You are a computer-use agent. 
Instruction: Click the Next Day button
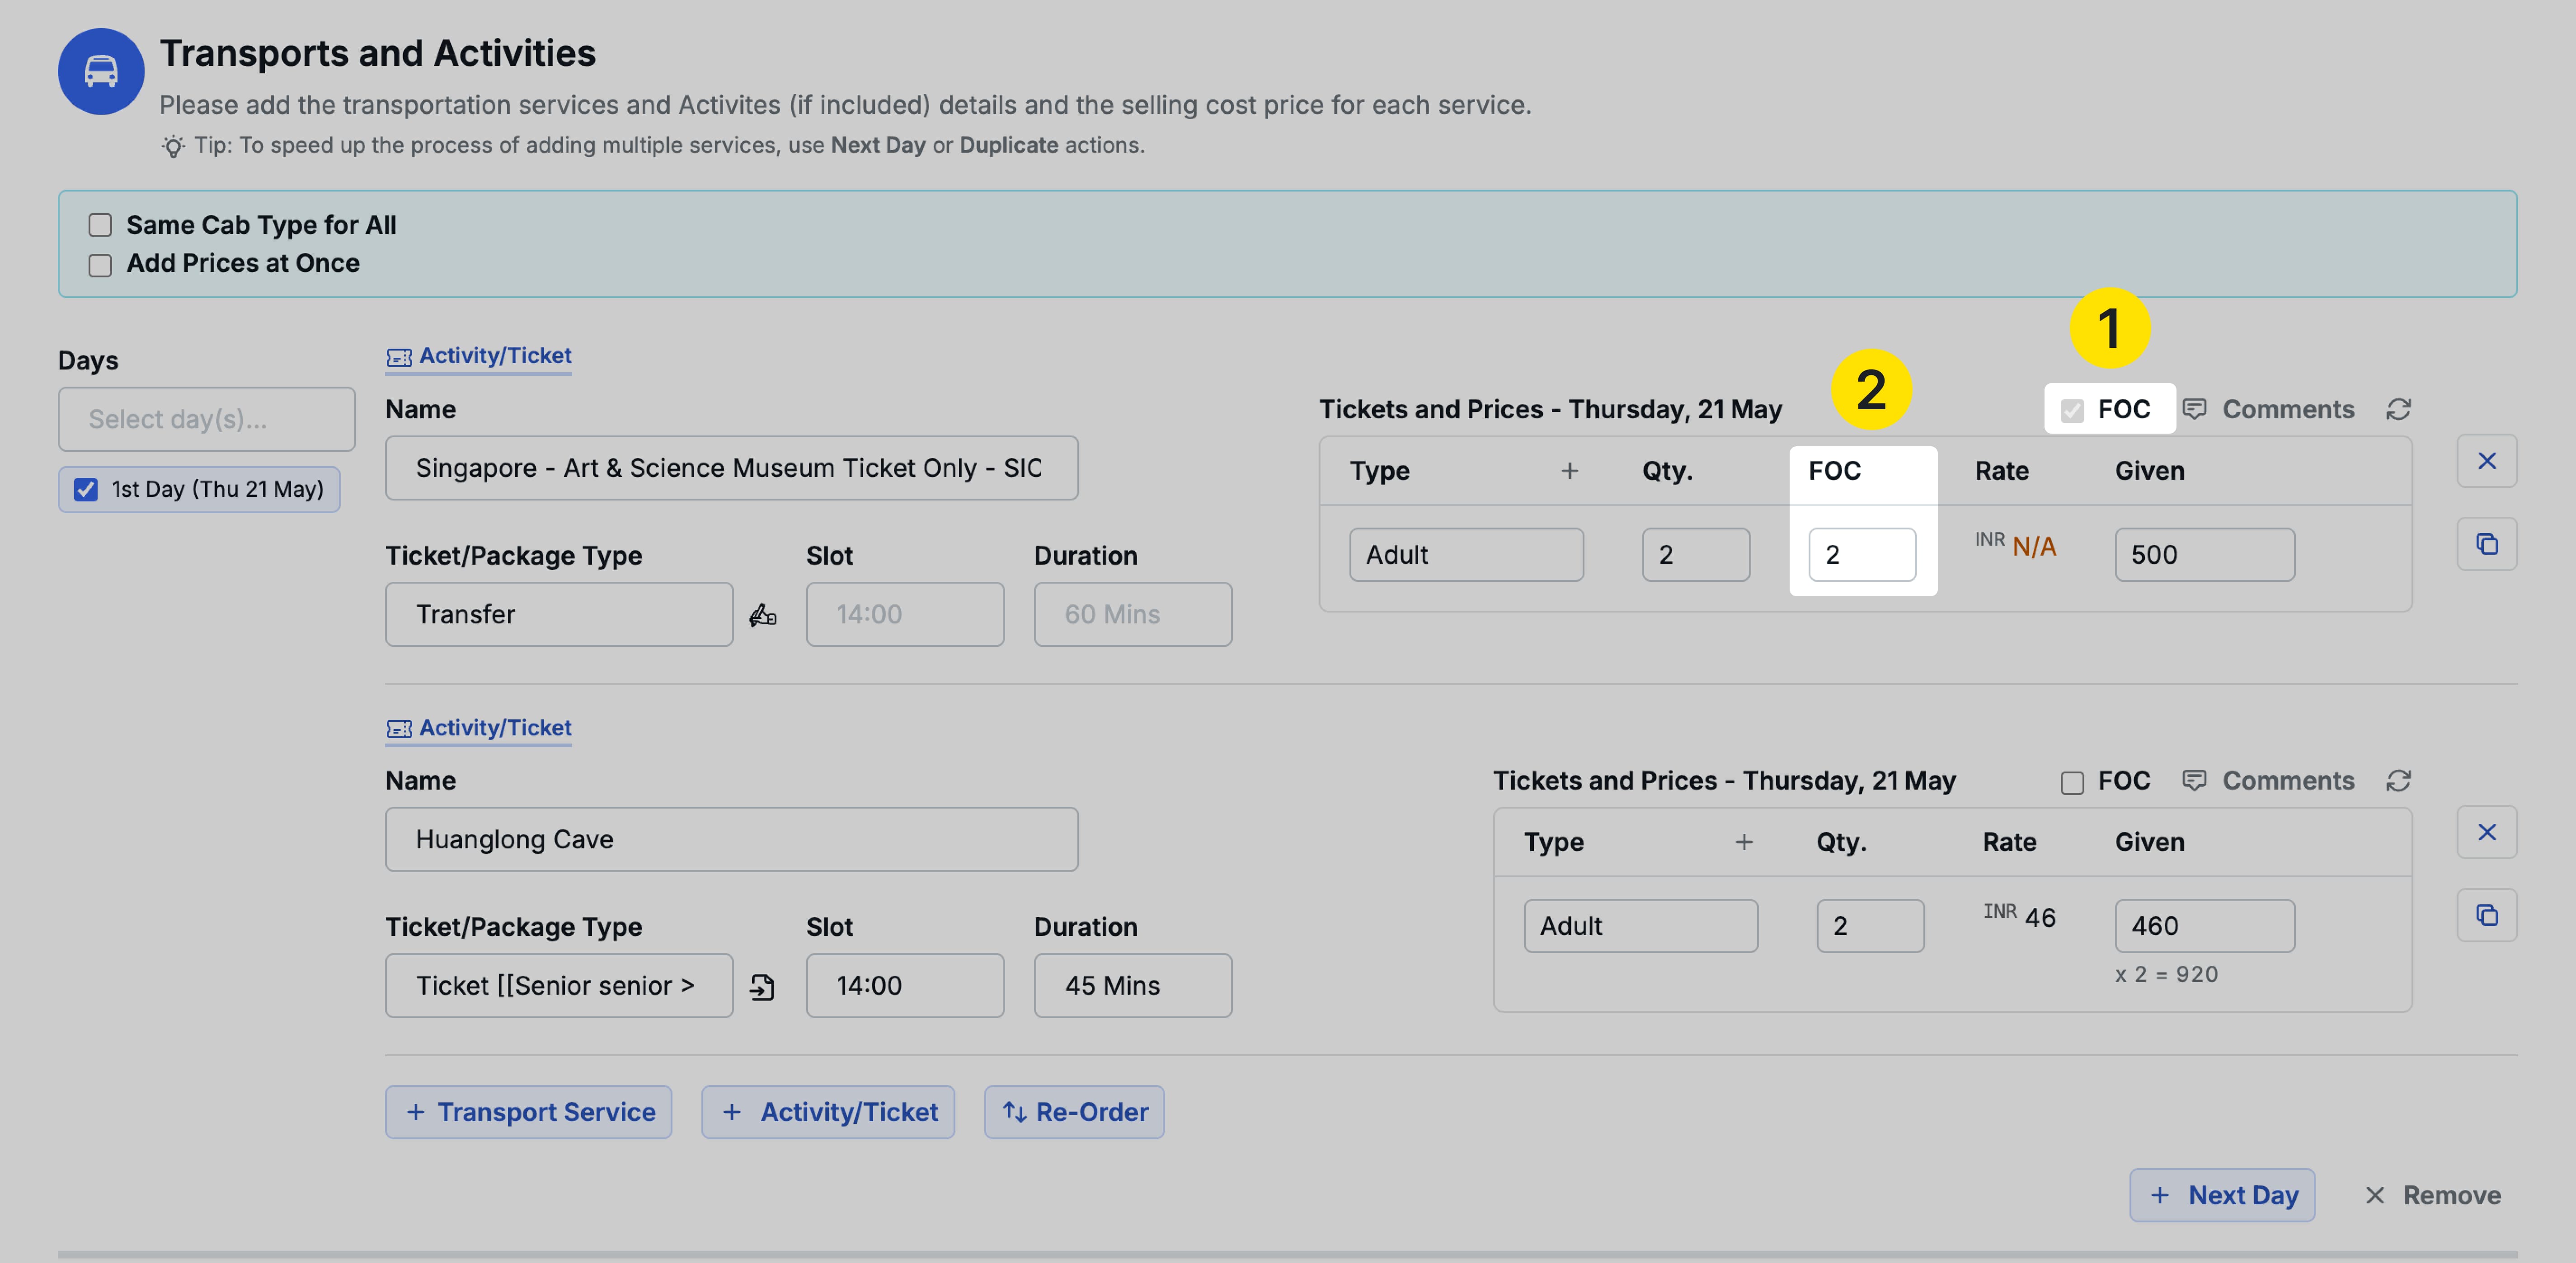(x=2222, y=1195)
